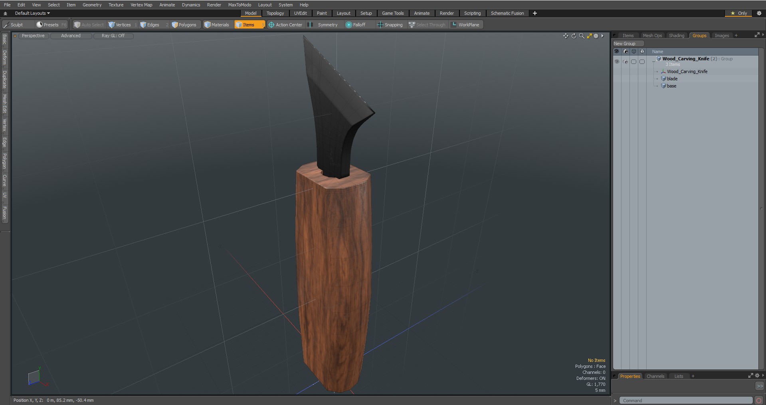
Task: Toggle Select Through mode
Action: point(427,25)
